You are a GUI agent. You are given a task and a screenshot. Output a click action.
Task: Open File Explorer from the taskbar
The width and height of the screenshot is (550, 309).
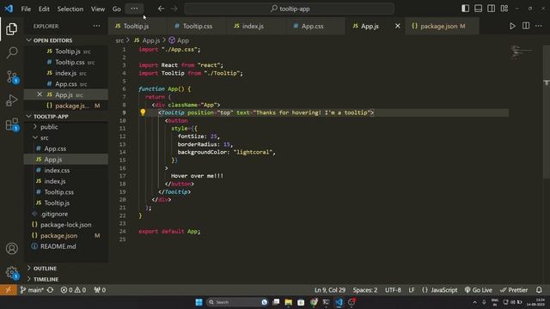click(x=289, y=302)
